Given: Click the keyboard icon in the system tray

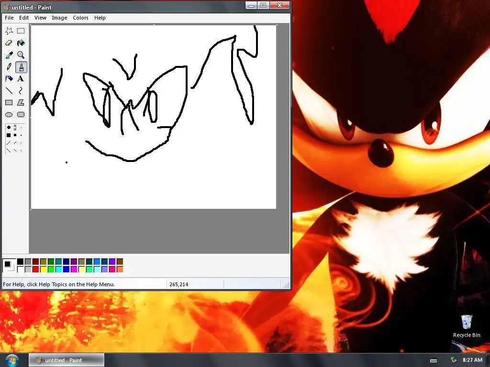Looking at the screenshot, I should pos(434,360).
